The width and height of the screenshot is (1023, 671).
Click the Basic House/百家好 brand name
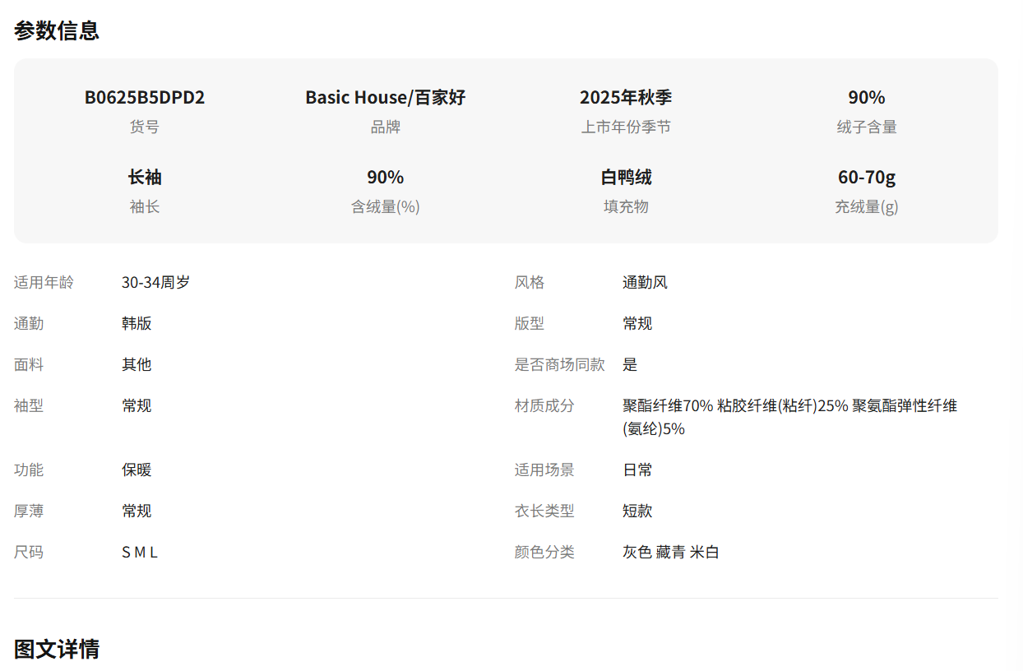385,97
